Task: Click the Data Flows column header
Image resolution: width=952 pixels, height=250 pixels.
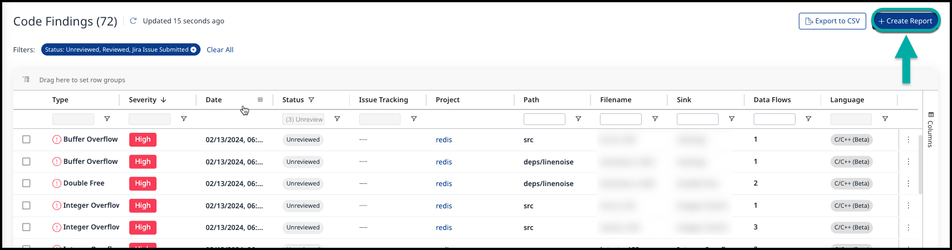Action: click(x=772, y=100)
